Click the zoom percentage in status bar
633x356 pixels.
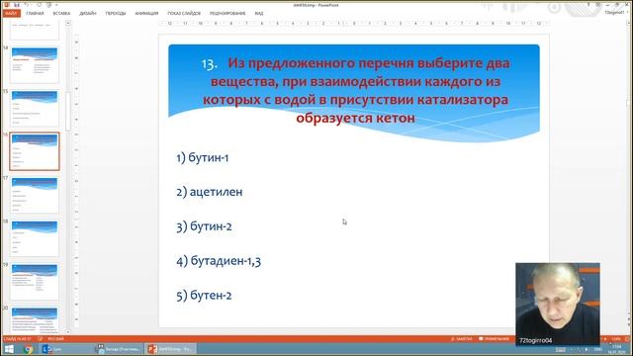(616, 338)
